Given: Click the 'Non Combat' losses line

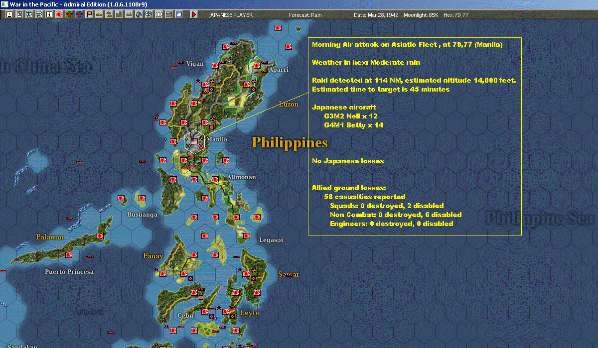Looking at the screenshot, I should click(396, 215).
